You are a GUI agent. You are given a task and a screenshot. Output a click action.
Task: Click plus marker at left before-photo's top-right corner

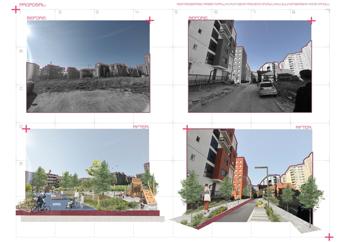click(150, 20)
